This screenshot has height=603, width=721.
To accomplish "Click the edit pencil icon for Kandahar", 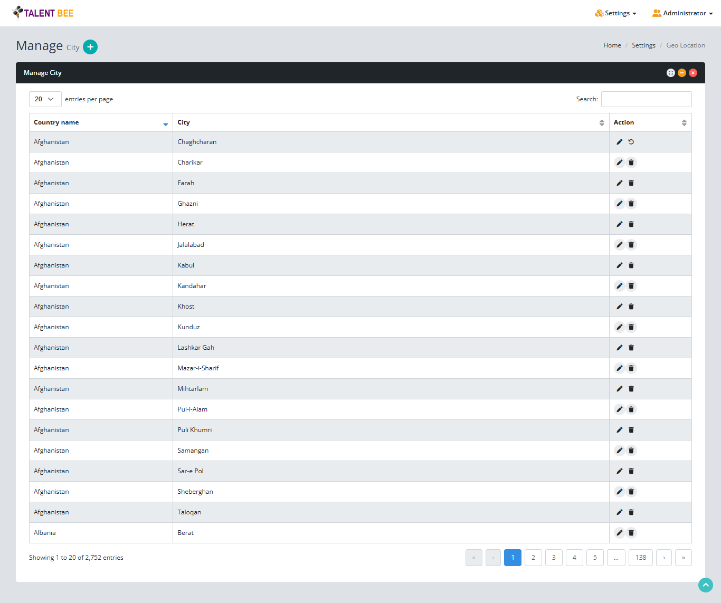I will point(619,285).
